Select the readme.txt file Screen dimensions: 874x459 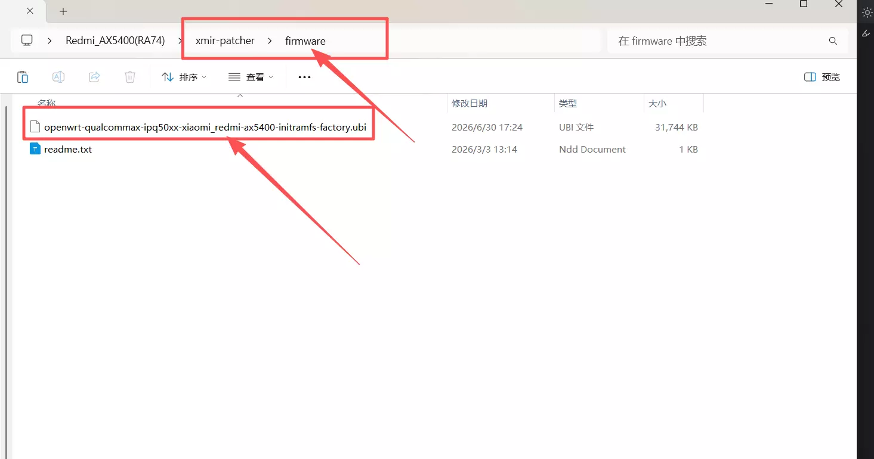(x=68, y=150)
